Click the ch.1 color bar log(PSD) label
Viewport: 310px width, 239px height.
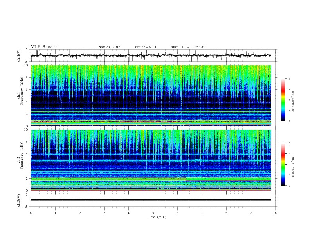tap(293, 102)
